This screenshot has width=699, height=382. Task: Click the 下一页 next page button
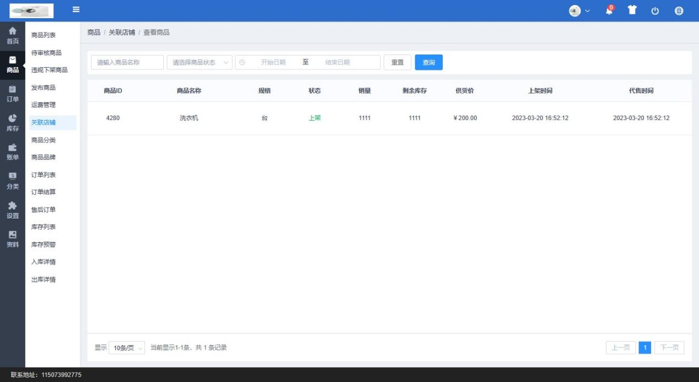669,348
